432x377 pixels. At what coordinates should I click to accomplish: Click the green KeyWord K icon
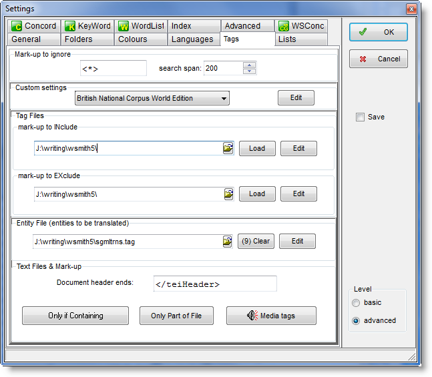pyautogui.click(x=70, y=26)
